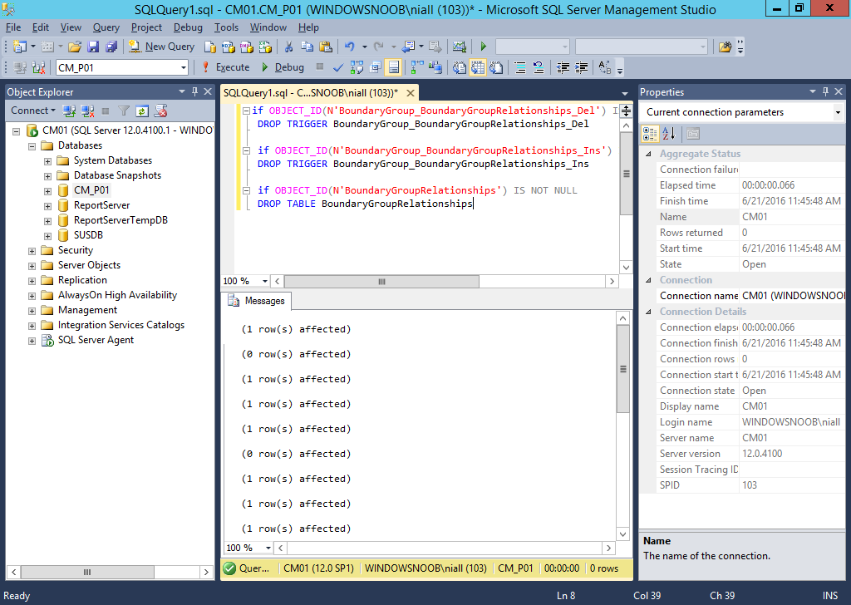This screenshot has width=851, height=605.
Task: Toggle auto-hide pin on Object Explorer
Action: [194, 91]
